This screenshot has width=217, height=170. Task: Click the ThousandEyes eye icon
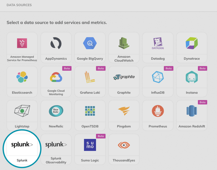tap(124, 145)
